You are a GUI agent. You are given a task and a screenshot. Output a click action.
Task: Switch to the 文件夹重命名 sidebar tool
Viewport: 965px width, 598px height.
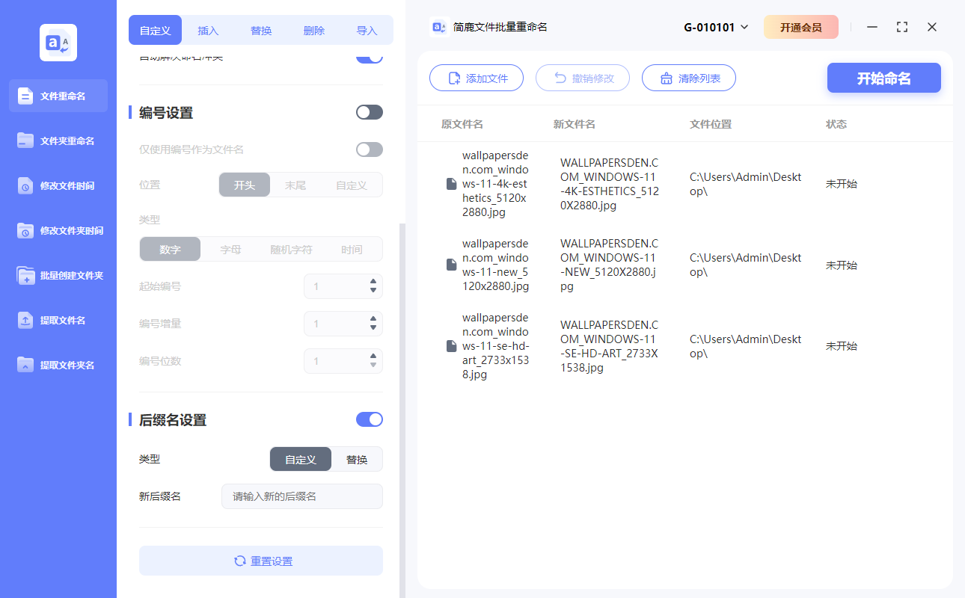click(58, 141)
